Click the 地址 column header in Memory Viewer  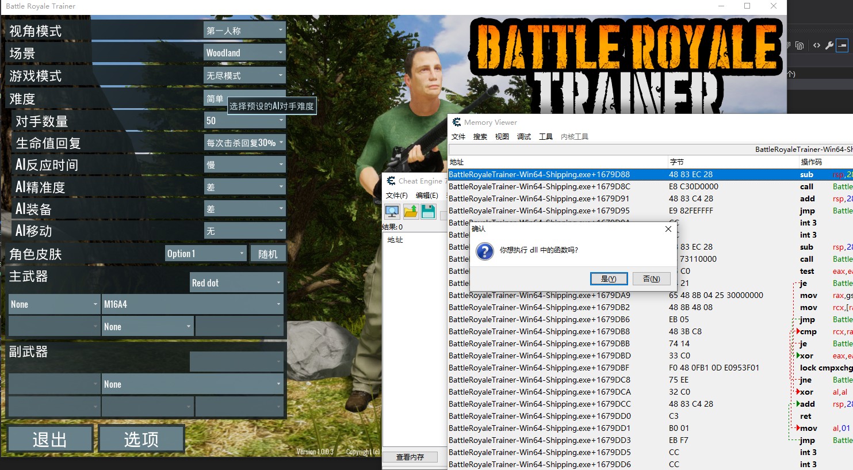pyautogui.click(x=557, y=162)
